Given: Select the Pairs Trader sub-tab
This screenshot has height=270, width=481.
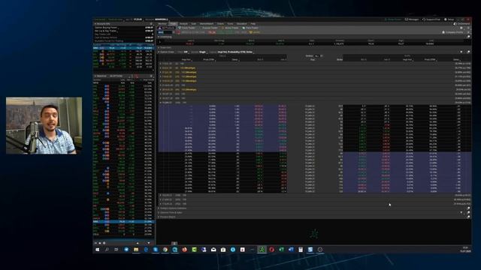Looking at the screenshot, I should [x=250, y=28].
